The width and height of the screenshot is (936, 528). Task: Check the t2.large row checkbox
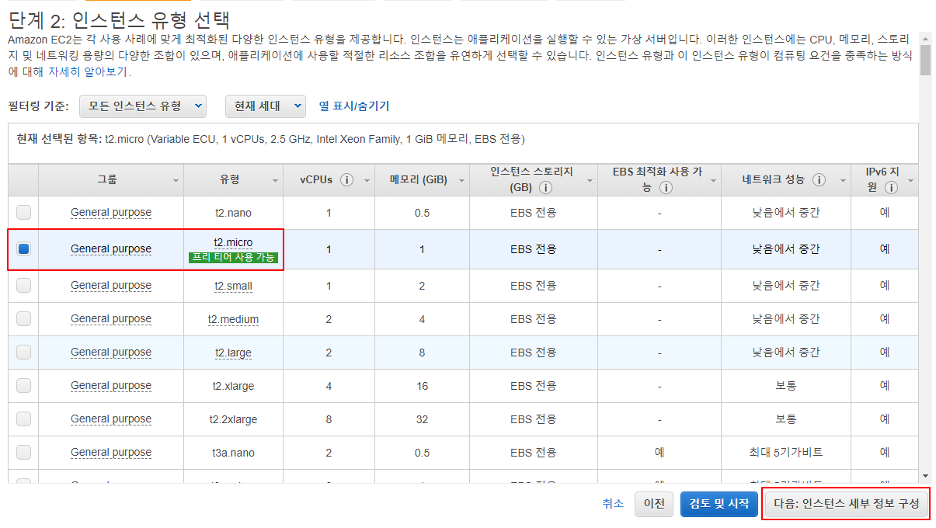(23, 352)
